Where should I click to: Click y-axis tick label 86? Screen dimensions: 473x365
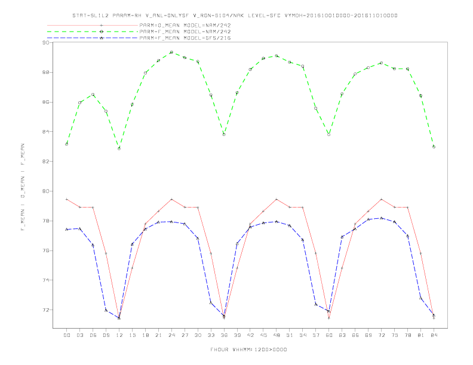coord(46,102)
